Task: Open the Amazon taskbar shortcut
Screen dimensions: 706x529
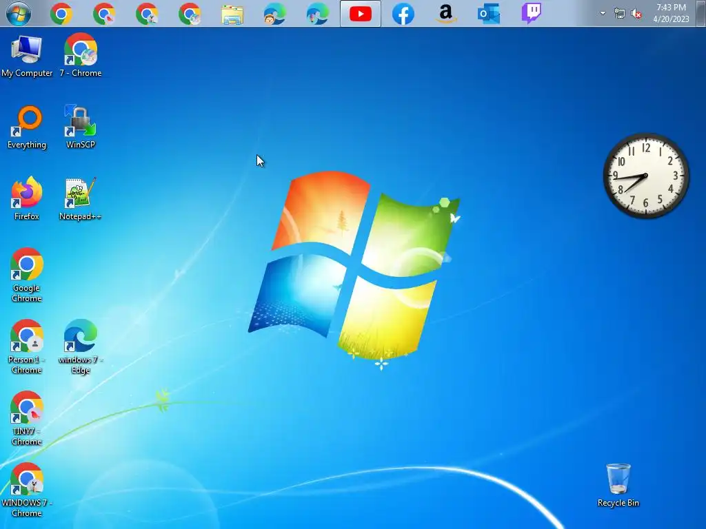Action: tap(446, 14)
